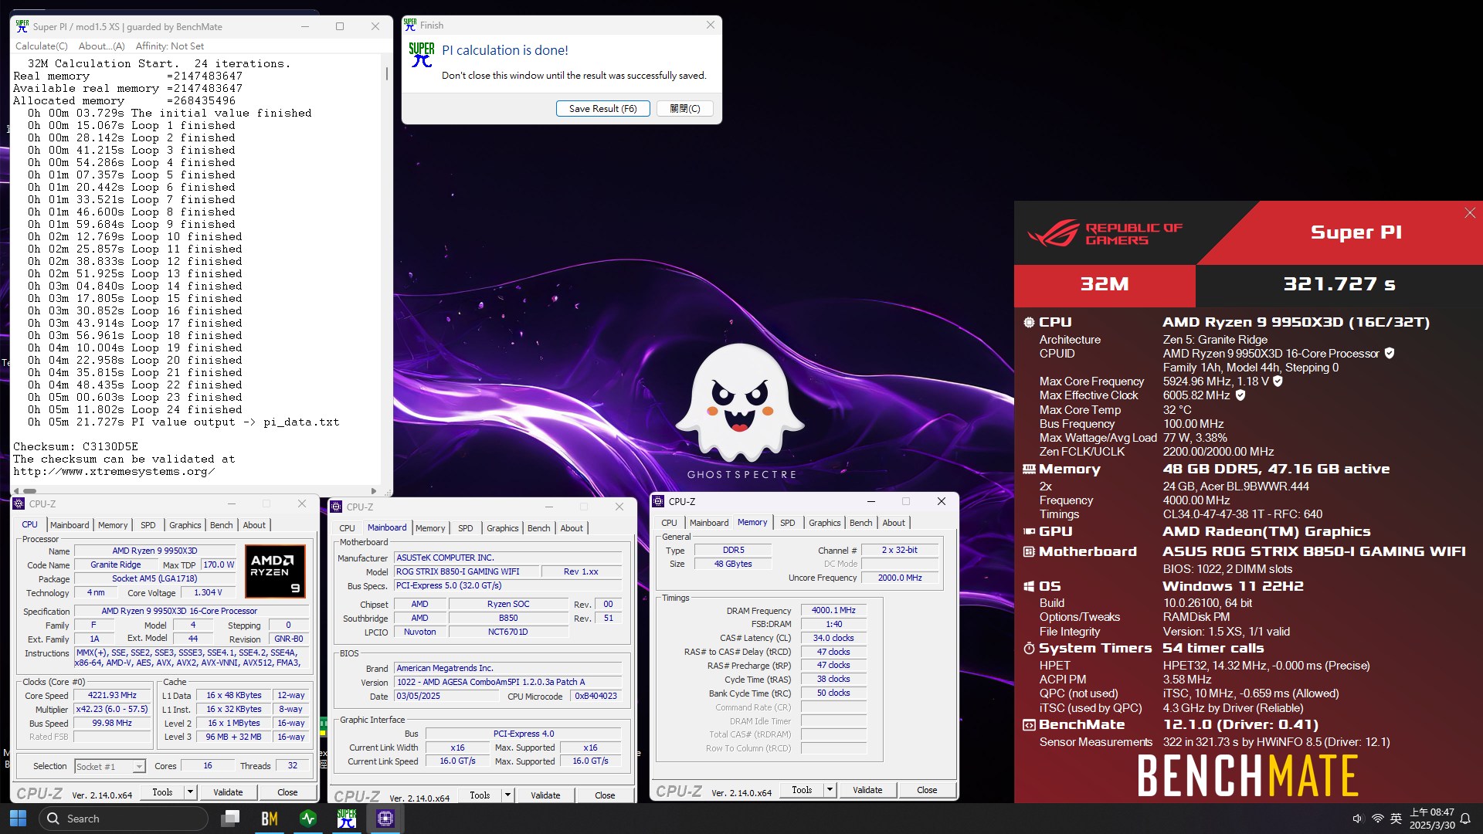The width and height of the screenshot is (1483, 834).
Task: Switch to Mainboard tab in CPU window
Action: coord(70,525)
